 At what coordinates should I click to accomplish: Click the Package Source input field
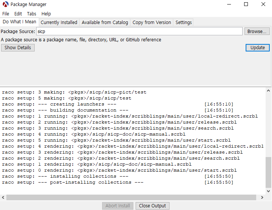[x=139, y=31]
